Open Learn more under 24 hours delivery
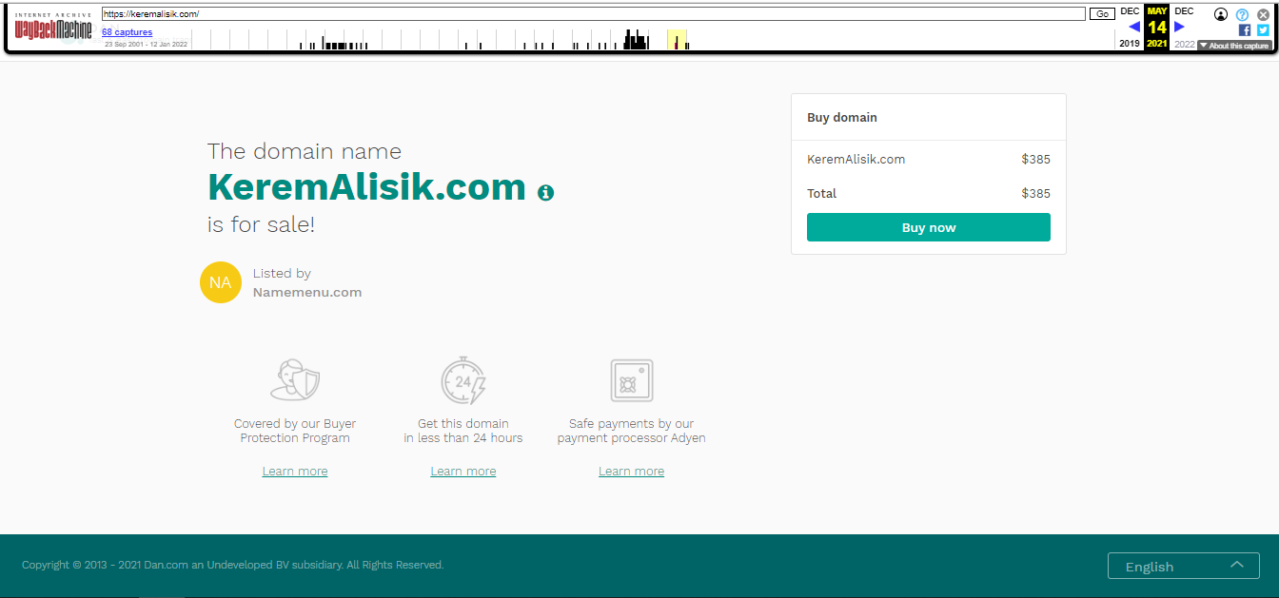1279x598 pixels. click(463, 472)
